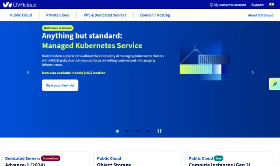Open About OVHcloud menu
The width and height of the screenshot is (280, 166).
coord(261,15)
